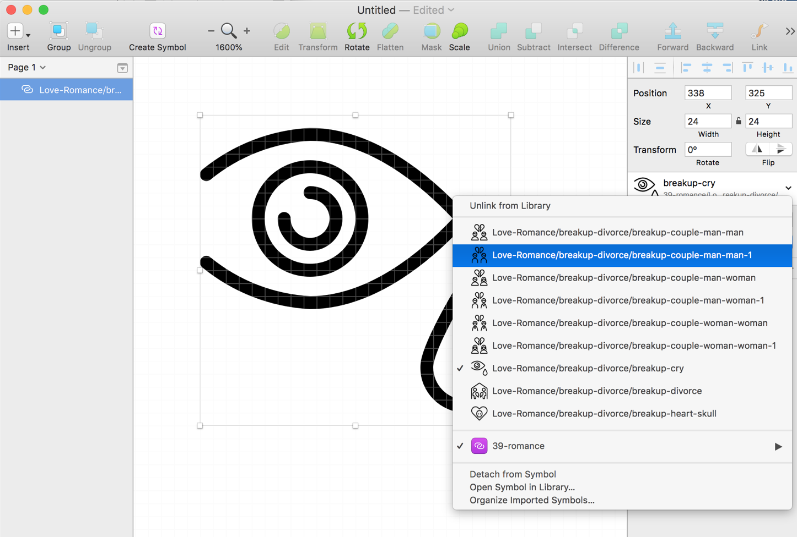
Task: Toggle the size proportions lock
Action: 739,121
